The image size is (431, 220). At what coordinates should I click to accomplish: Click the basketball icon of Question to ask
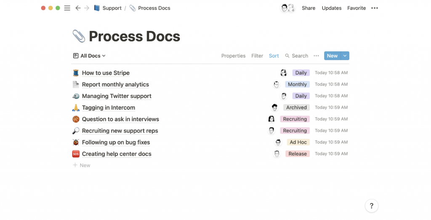(x=76, y=119)
